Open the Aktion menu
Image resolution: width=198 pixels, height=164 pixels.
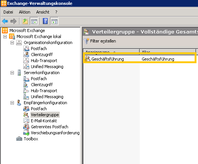click(25, 12)
